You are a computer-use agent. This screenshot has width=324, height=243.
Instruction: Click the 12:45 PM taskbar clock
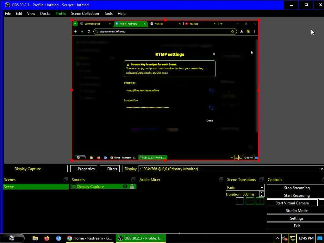click(306, 238)
